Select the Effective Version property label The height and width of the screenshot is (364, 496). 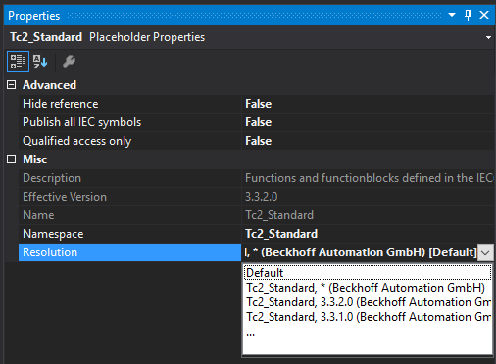coord(65,197)
